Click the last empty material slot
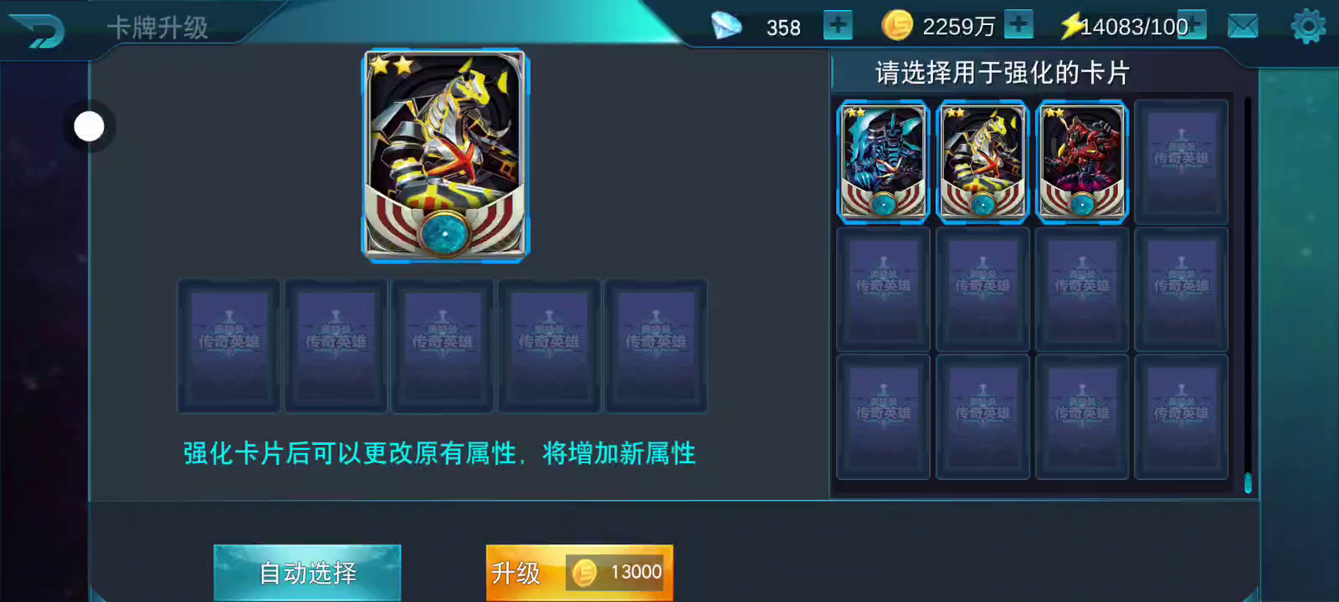This screenshot has height=602, width=1339. coord(656,345)
